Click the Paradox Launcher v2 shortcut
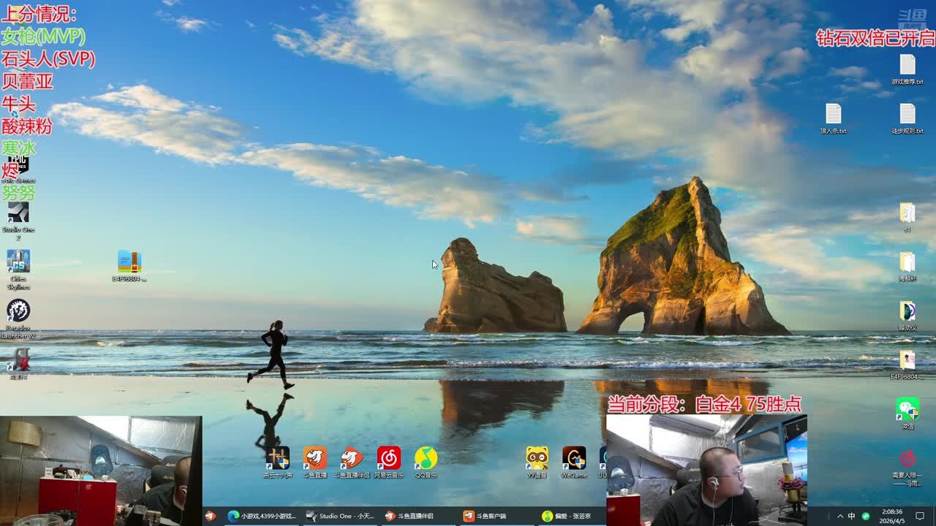Viewport: 936px width, 526px height. coord(18,311)
